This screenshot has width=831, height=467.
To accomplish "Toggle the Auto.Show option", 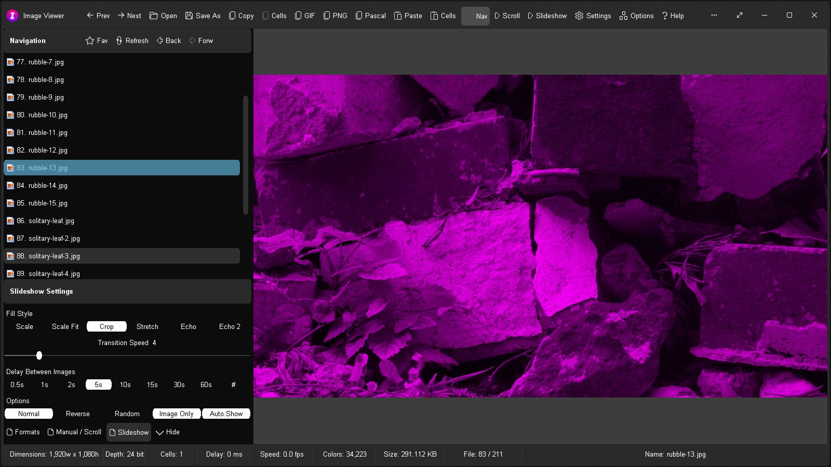I will coord(226,414).
